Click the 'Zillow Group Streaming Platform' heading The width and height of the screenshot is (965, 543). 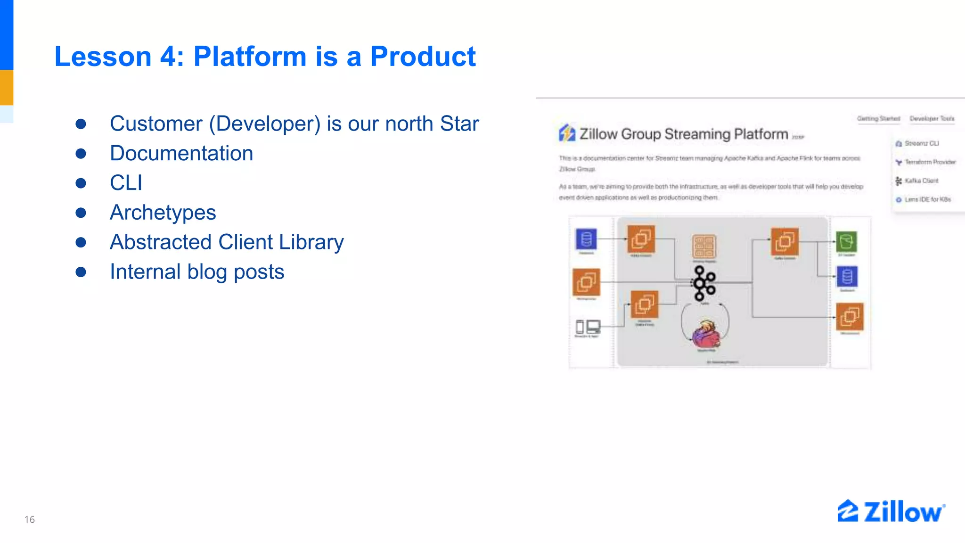(x=684, y=134)
